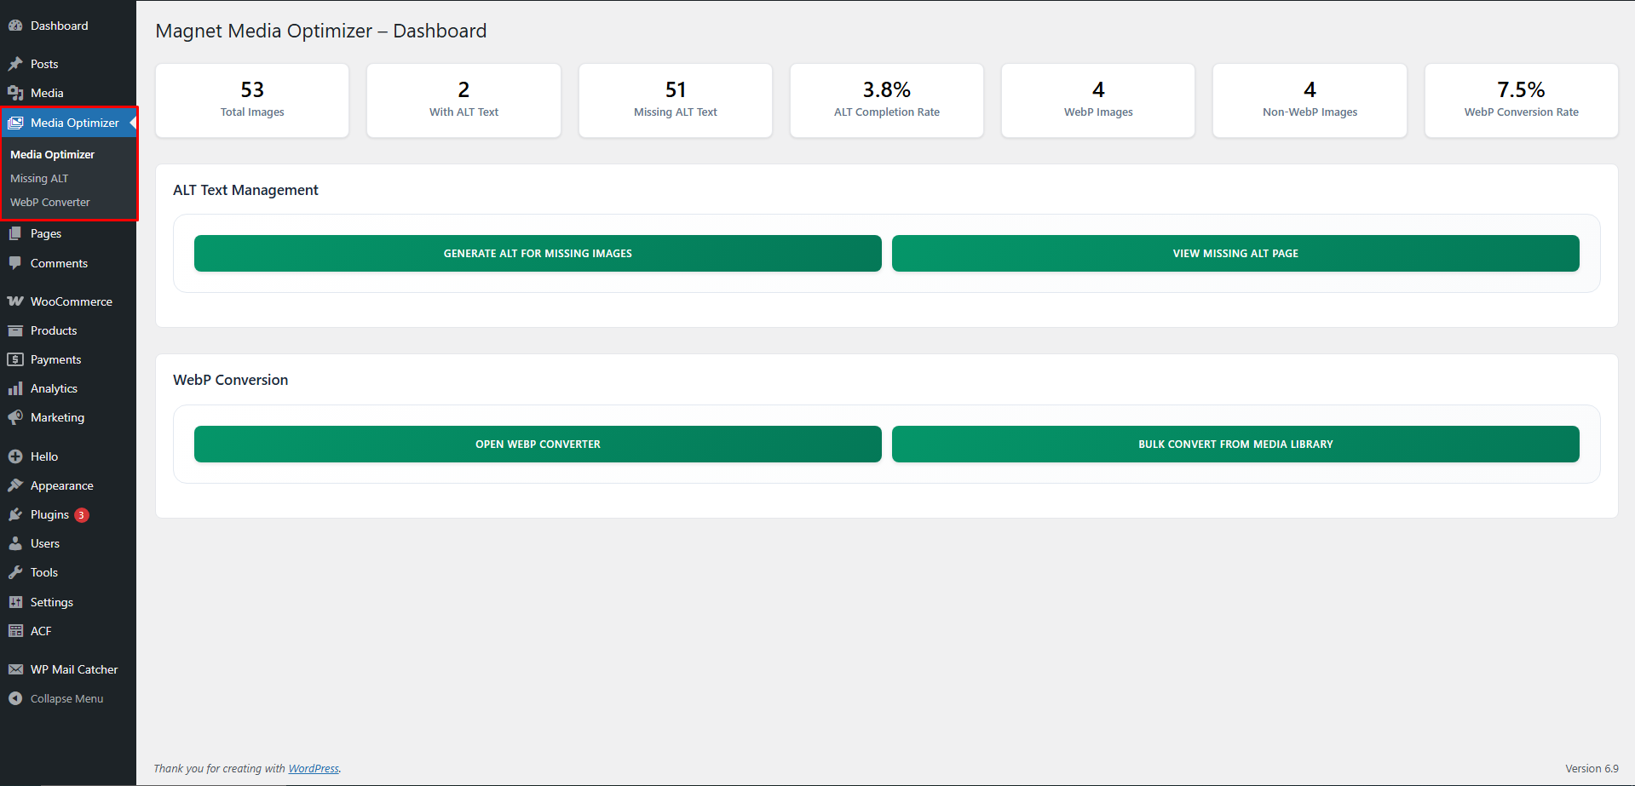Click the page title 'Magnet Media Optimizer – Dashboard'
This screenshot has width=1635, height=786.
(321, 31)
